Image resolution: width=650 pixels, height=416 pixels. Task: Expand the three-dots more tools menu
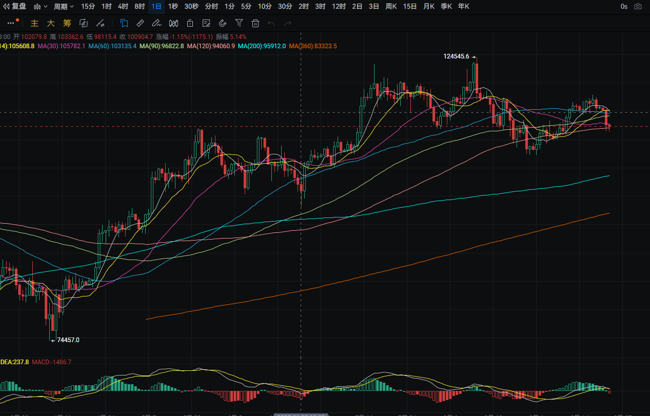point(11,23)
